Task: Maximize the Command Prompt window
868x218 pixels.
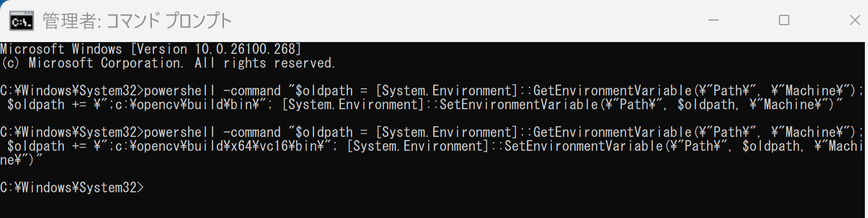Action: [x=784, y=21]
